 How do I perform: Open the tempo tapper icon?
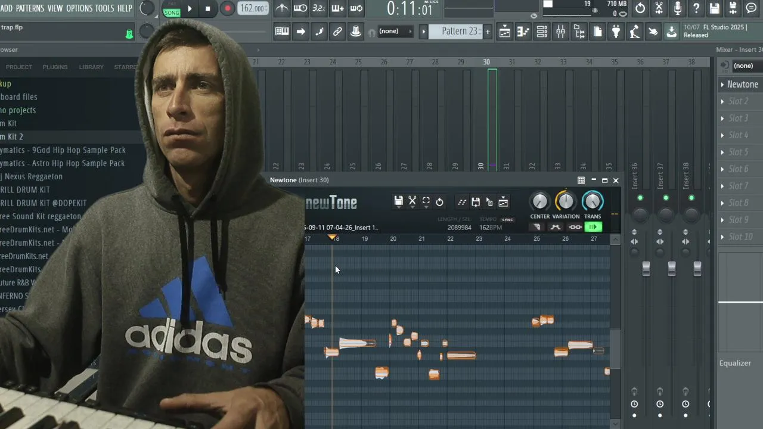tap(634, 32)
